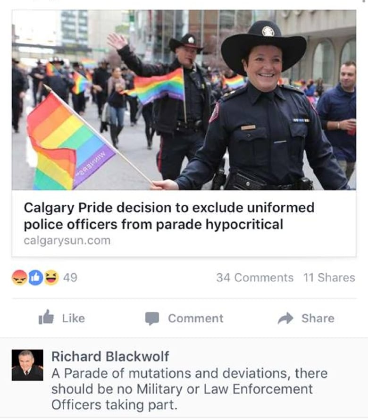The image size is (368, 420).
Task: Open Richard Blackwolf's profile picture
Action: pos(27,365)
